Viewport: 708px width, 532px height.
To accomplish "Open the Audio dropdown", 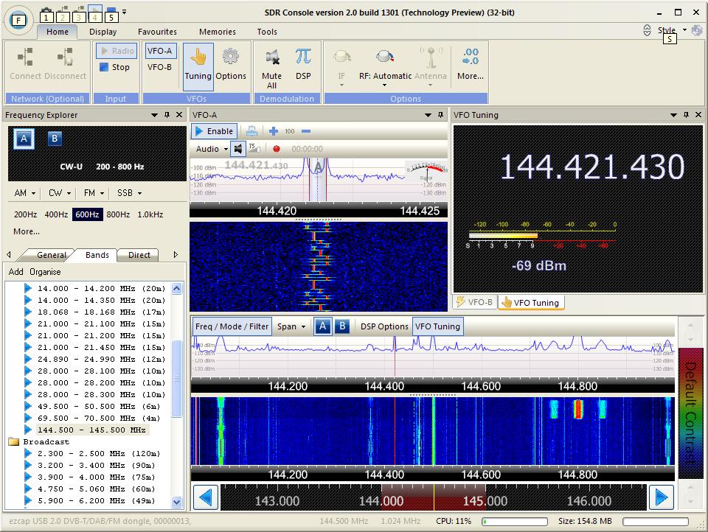I will 212,149.
